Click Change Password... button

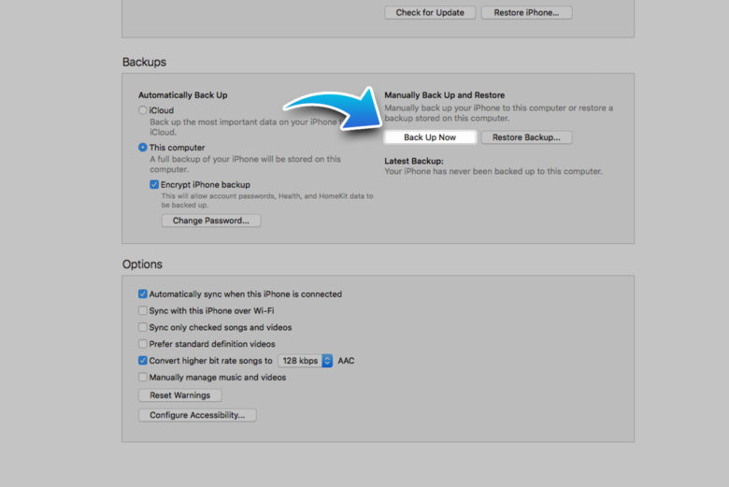tap(211, 221)
